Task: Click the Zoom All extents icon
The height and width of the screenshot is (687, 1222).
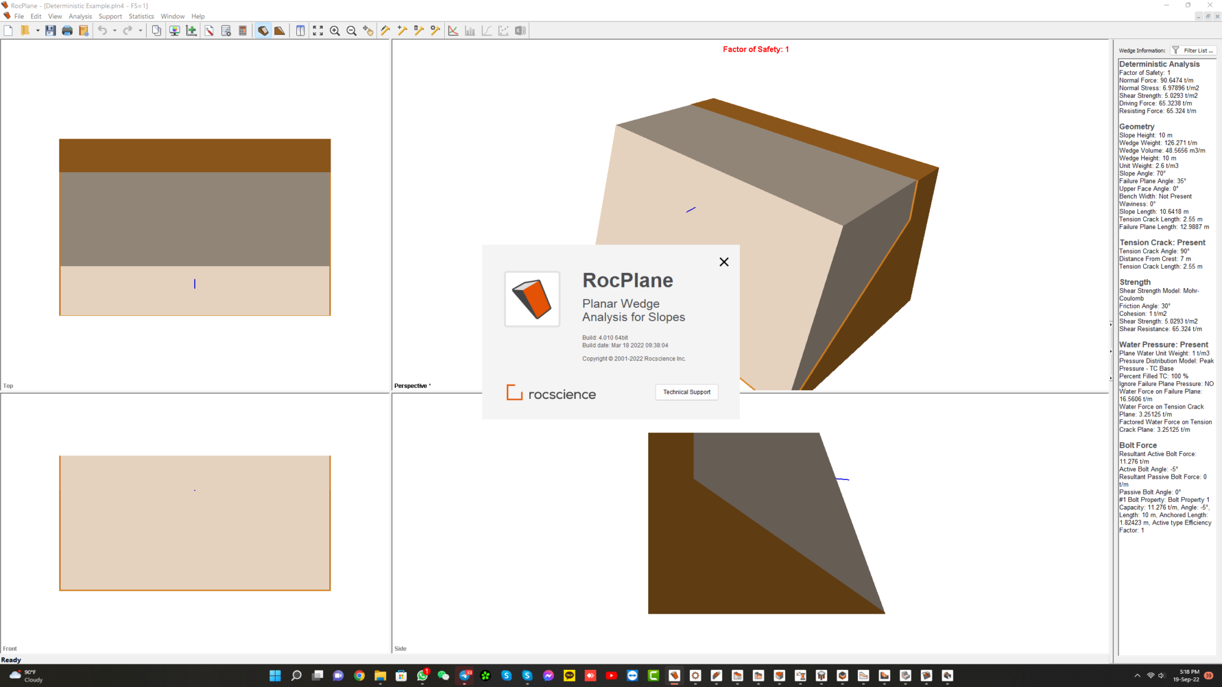Action: tap(318, 31)
